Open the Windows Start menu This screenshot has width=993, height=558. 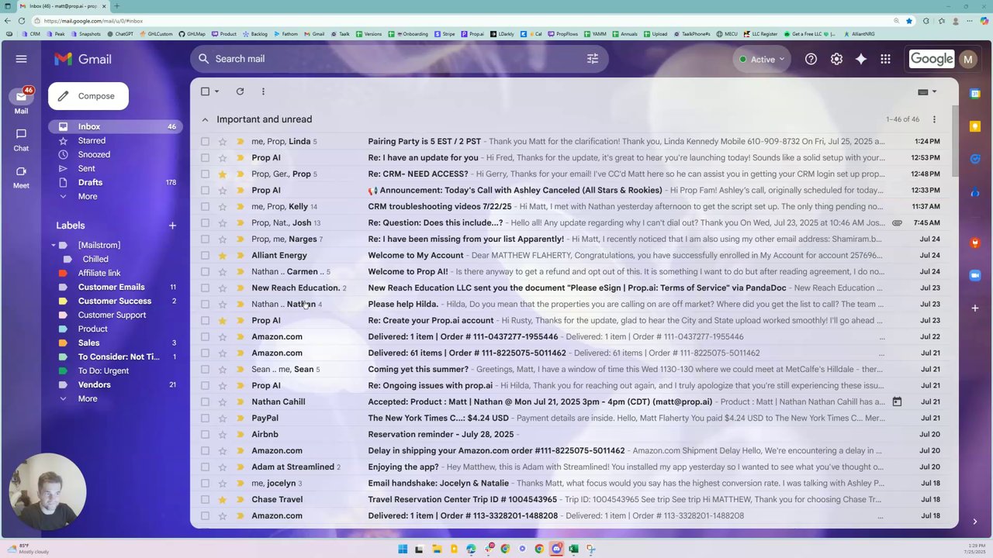click(403, 549)
